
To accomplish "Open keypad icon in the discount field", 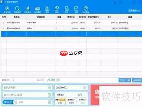I will point(49,102).
